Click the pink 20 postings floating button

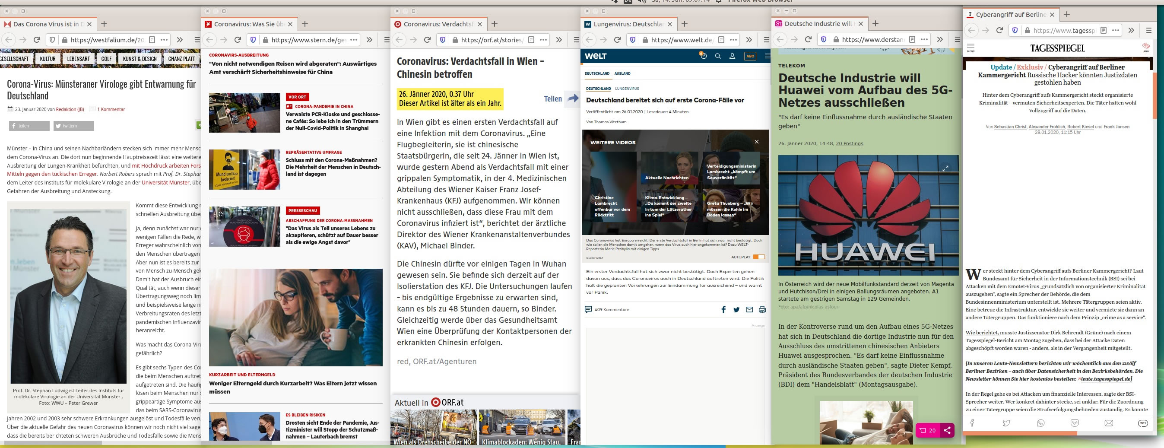tap(928, 430)
